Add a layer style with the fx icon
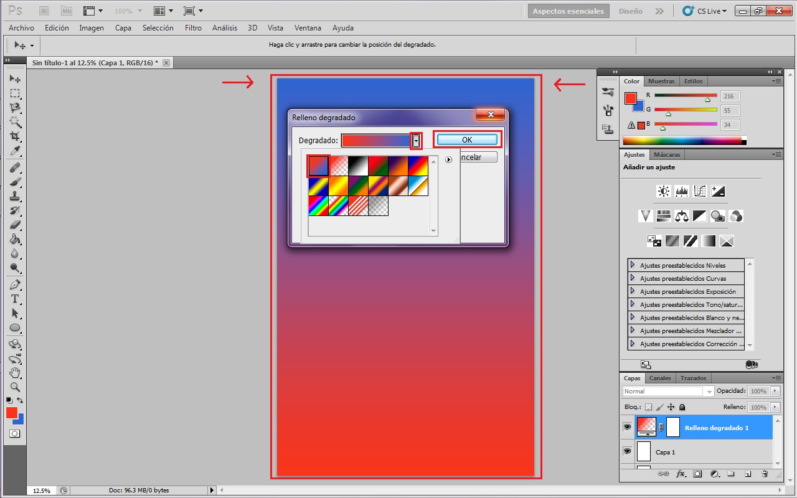Viewport: 797px width, 498px height. pos(681,474)
